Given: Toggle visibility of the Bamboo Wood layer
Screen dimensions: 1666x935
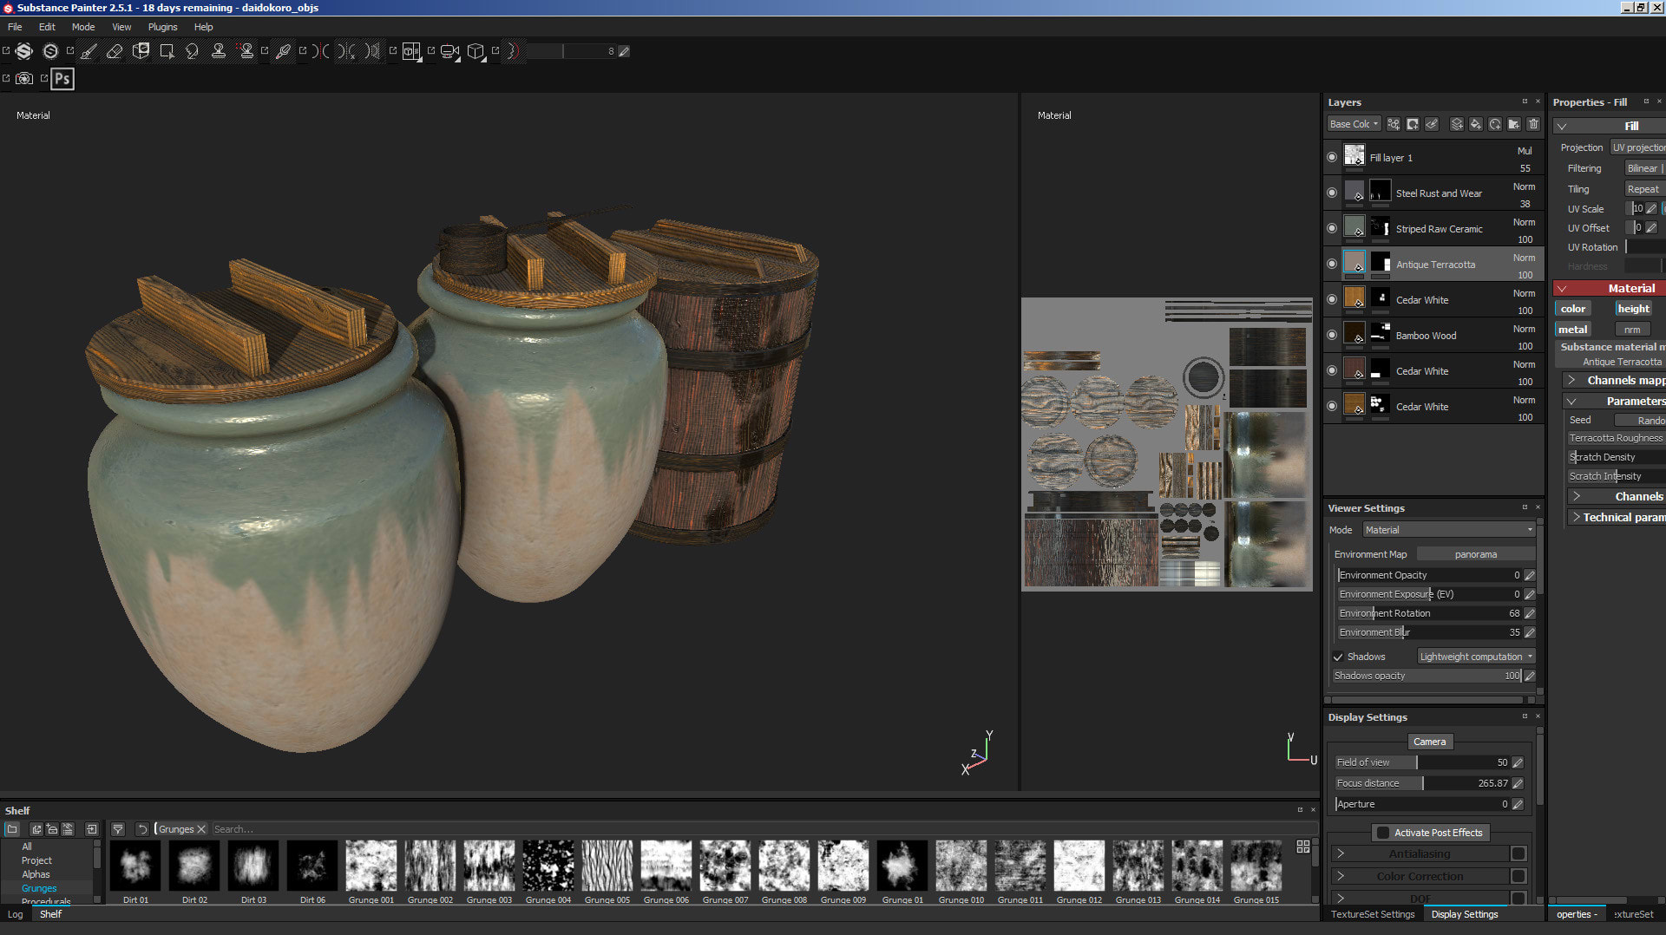Looking at the screenshot, I should pos(1332,336).
